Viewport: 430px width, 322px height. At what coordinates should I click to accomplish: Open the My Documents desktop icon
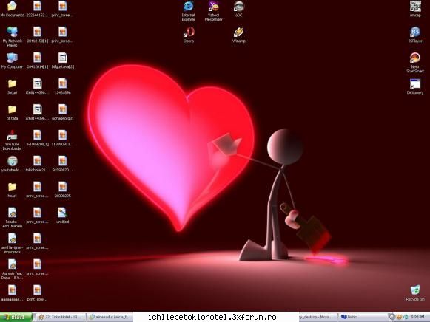tap(12, 9)
